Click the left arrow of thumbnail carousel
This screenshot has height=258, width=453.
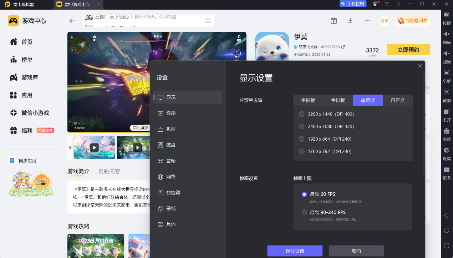(70, 148)
